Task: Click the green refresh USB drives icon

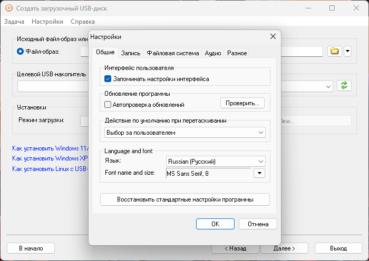Action: 344,85
